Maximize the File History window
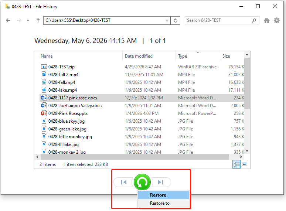Viewport: 286px width, 211px height. pos(258,7)
